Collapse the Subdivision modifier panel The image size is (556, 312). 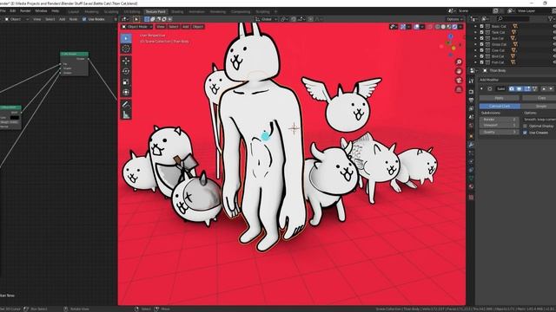coord(481,88)
